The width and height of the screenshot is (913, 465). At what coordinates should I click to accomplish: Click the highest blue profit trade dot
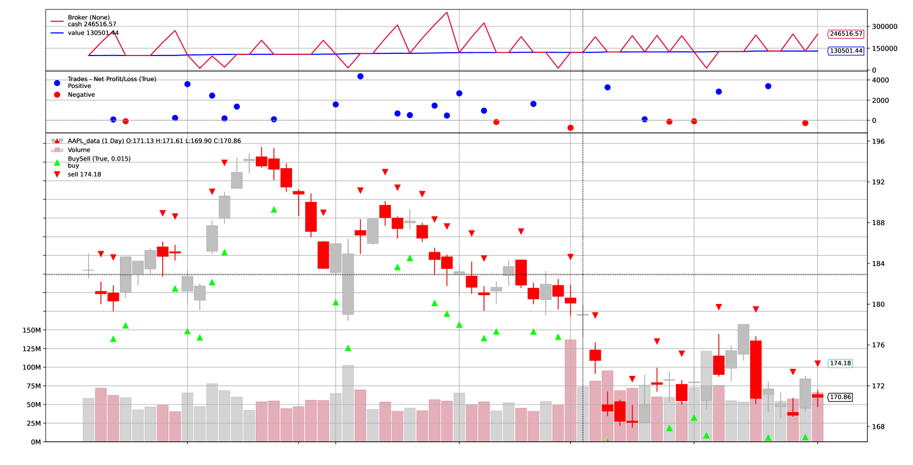point(360,76)
